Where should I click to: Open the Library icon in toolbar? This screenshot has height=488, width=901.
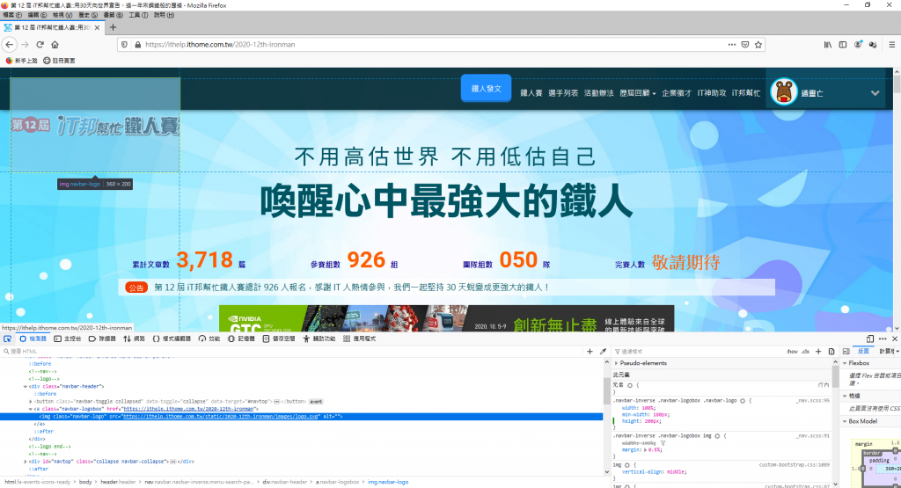point(827,44)
